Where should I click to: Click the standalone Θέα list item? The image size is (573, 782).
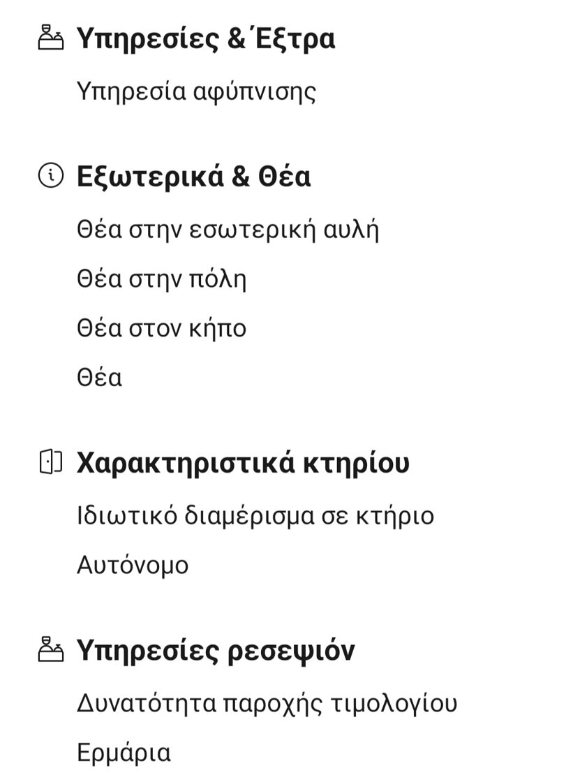coord(99,378)
